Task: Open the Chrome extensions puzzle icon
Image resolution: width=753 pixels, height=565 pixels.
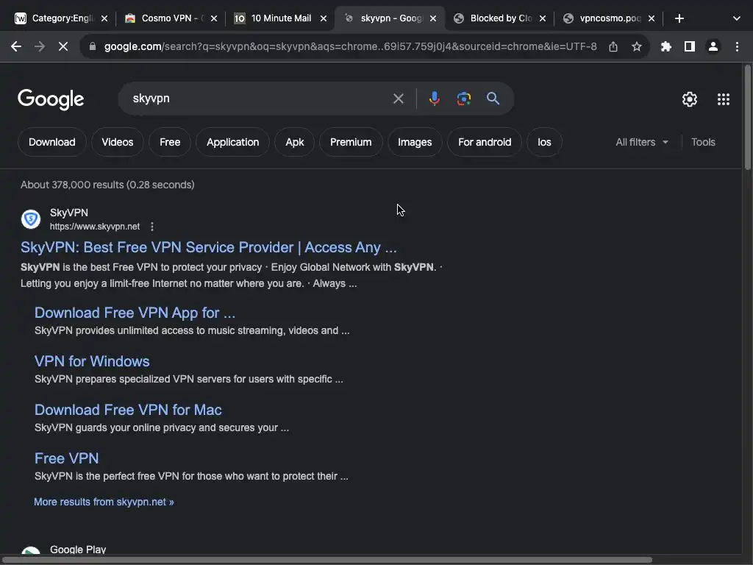Action: click(666, 46)
